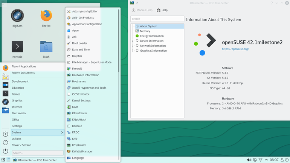Open the Utilities category in the launcher
Screen dimensions: 290x163
click(17, 139)
